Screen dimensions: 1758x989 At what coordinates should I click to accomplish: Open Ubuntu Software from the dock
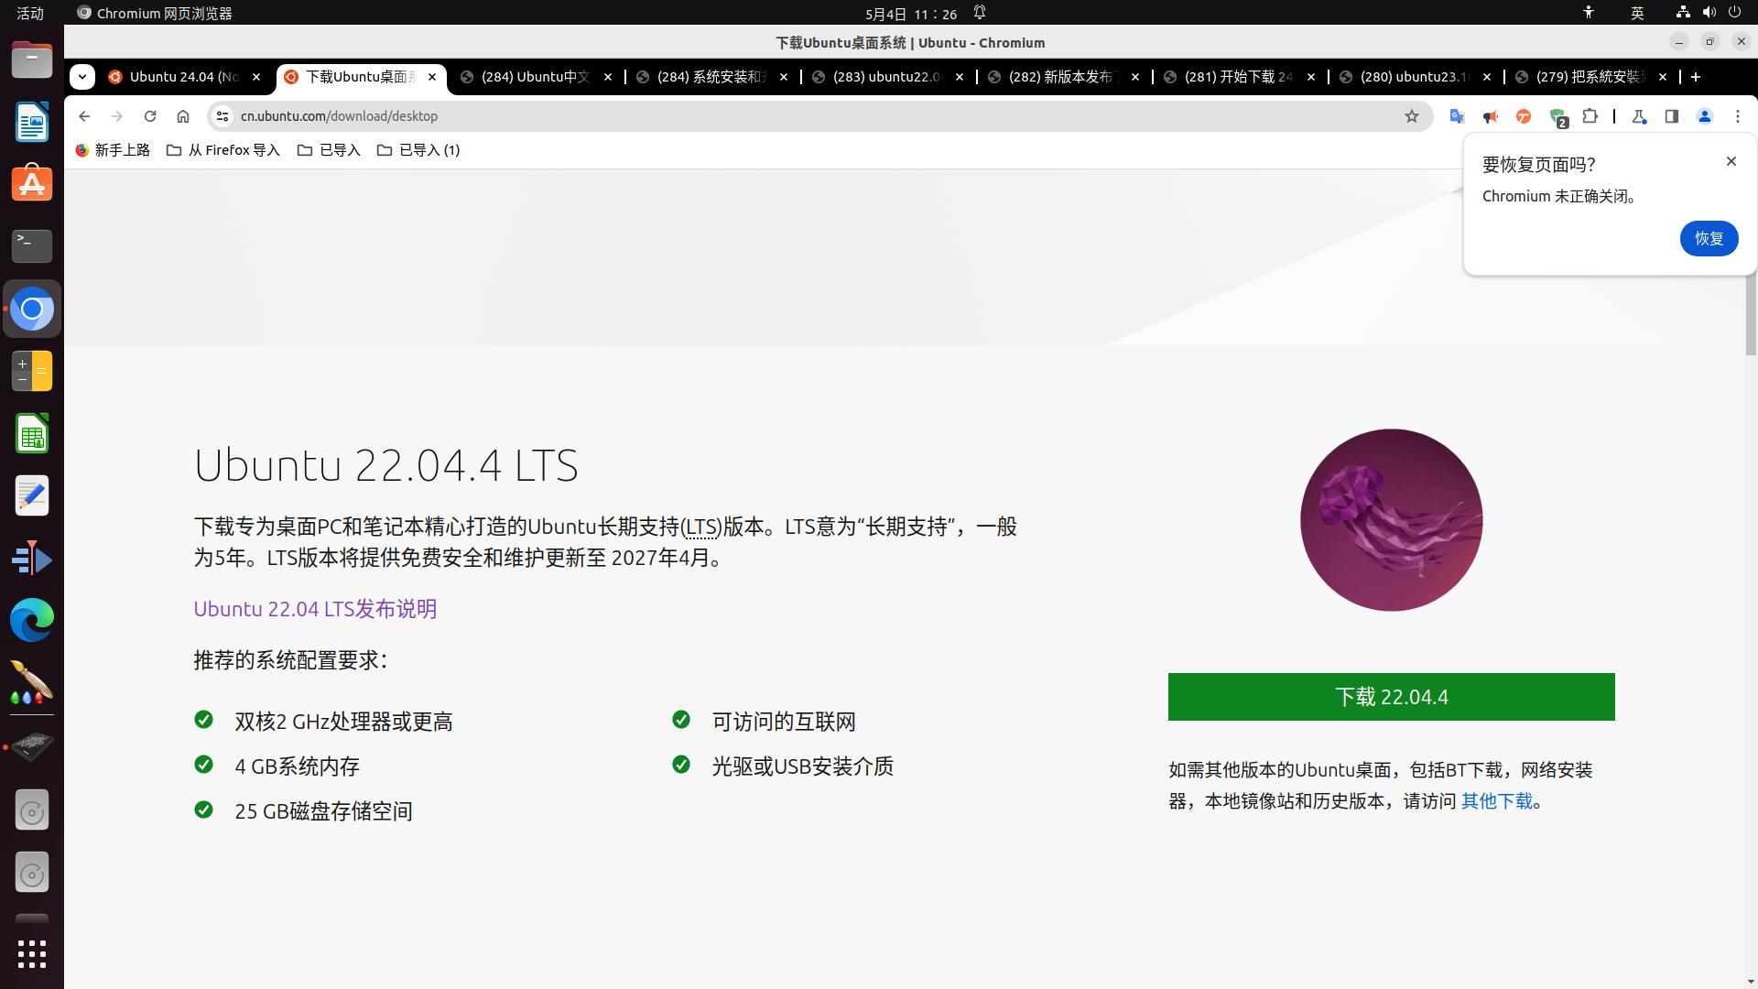[32, 183]
